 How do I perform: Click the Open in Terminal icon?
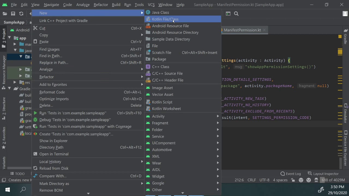pos(35,154)
